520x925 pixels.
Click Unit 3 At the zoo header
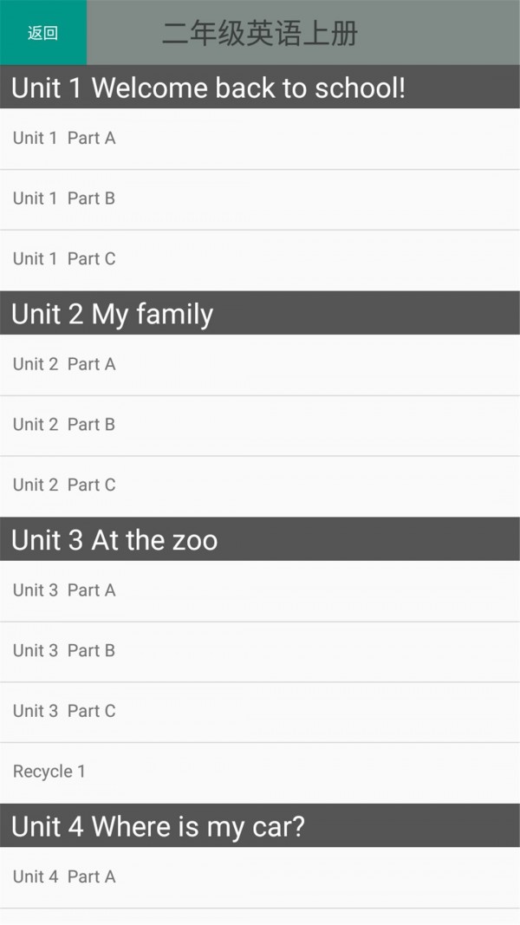(114, 540)
